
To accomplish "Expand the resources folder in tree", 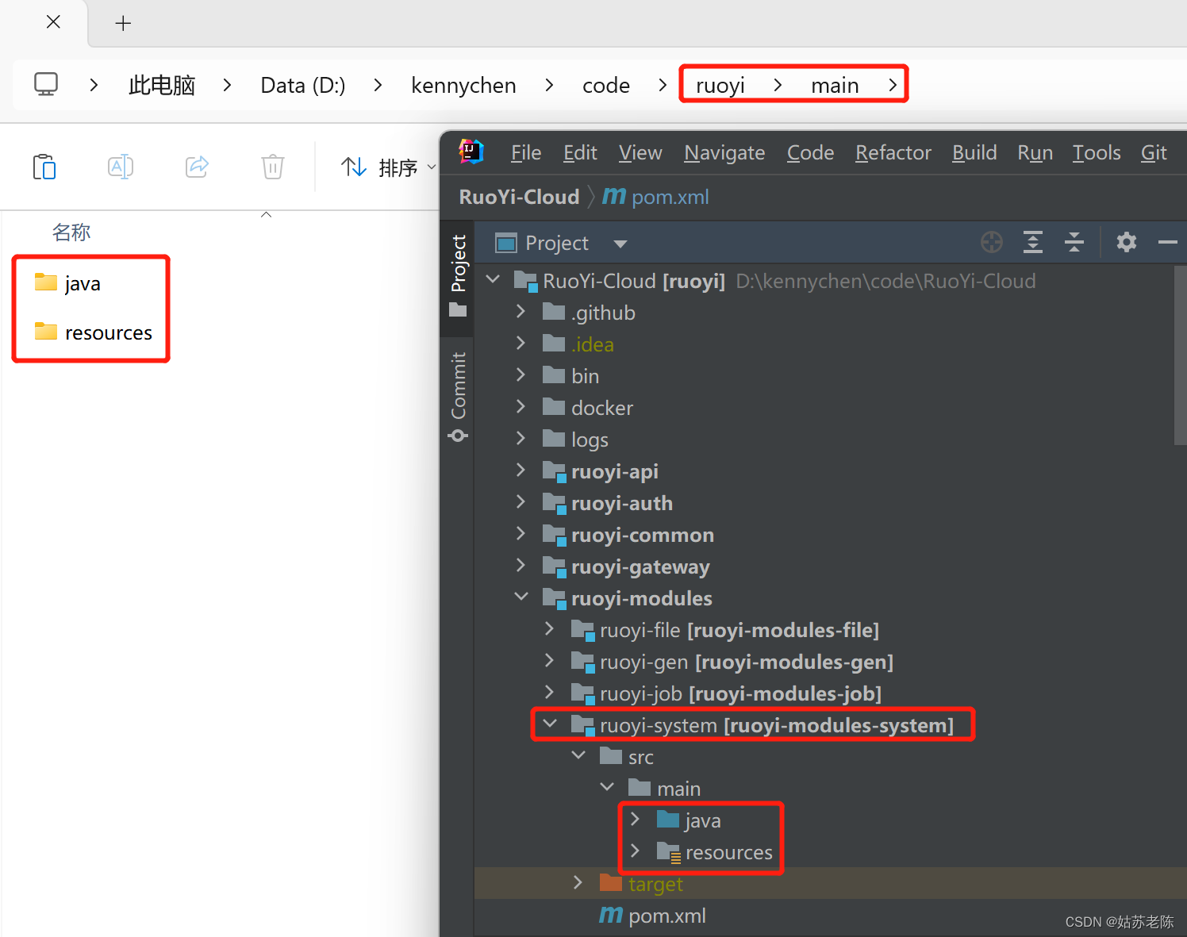I will coord(635,851).
